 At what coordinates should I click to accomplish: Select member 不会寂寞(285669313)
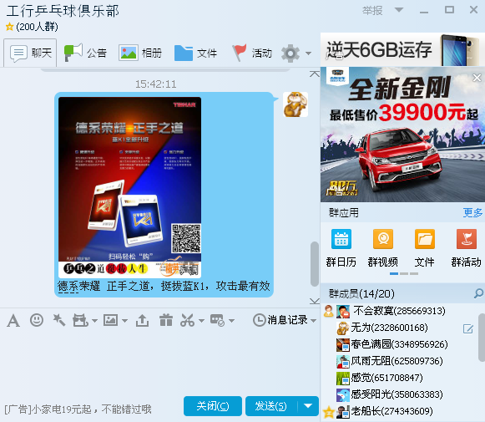tap(399, 311)
